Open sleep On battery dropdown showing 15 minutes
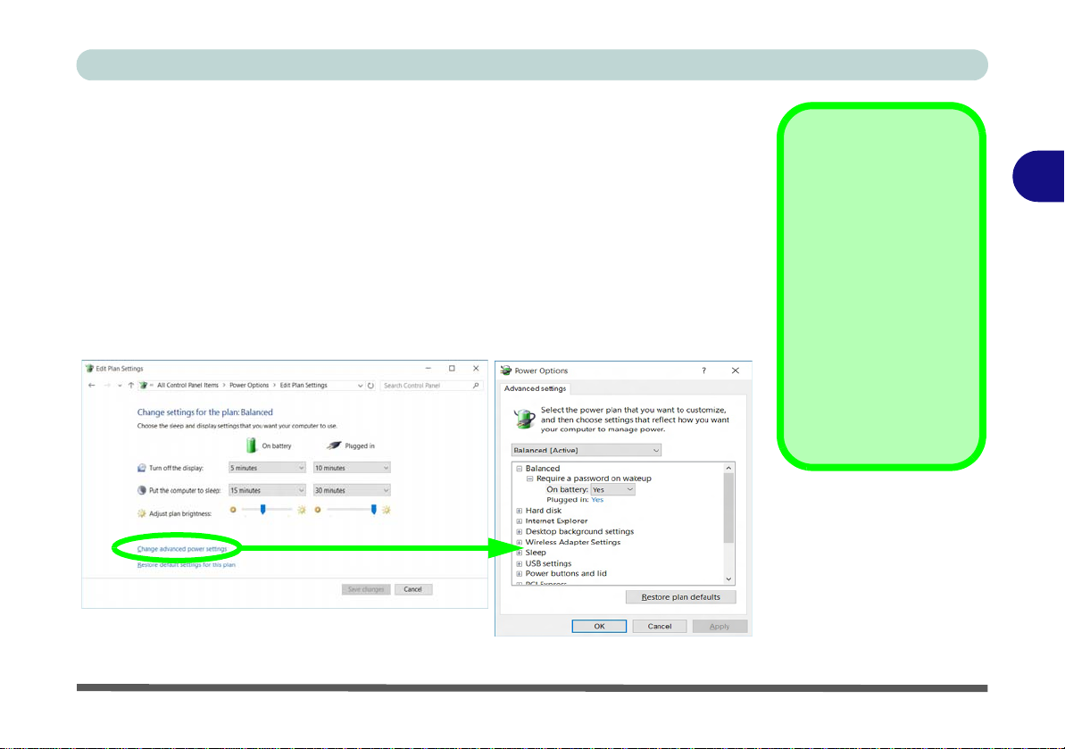1065x749 pixels. pyautogui.click(x=267, y=490)
